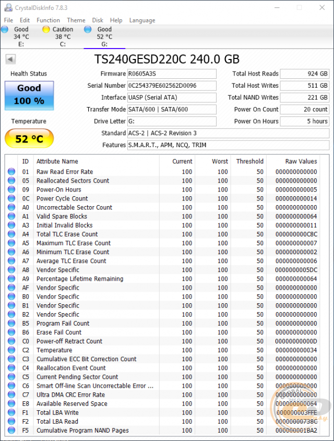Click Power On Hours value 5 hours
The image size is (334, 441).
305,121
